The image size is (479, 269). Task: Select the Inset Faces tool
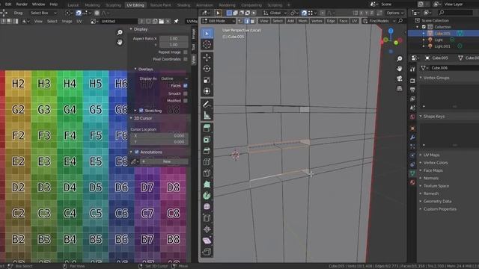pos(207,140)
